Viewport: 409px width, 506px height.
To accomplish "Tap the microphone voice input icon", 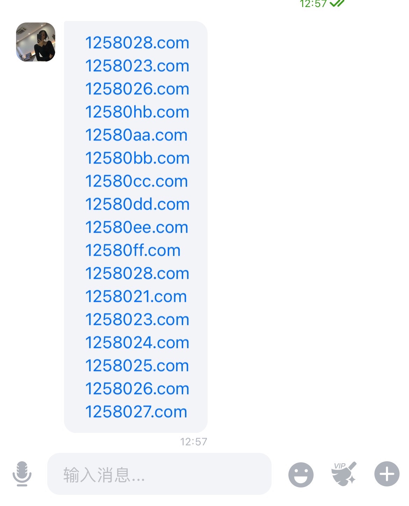I will [22, 474].
